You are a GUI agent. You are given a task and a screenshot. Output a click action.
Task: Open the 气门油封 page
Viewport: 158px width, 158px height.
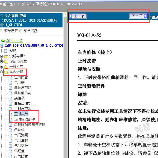point(21,140)
